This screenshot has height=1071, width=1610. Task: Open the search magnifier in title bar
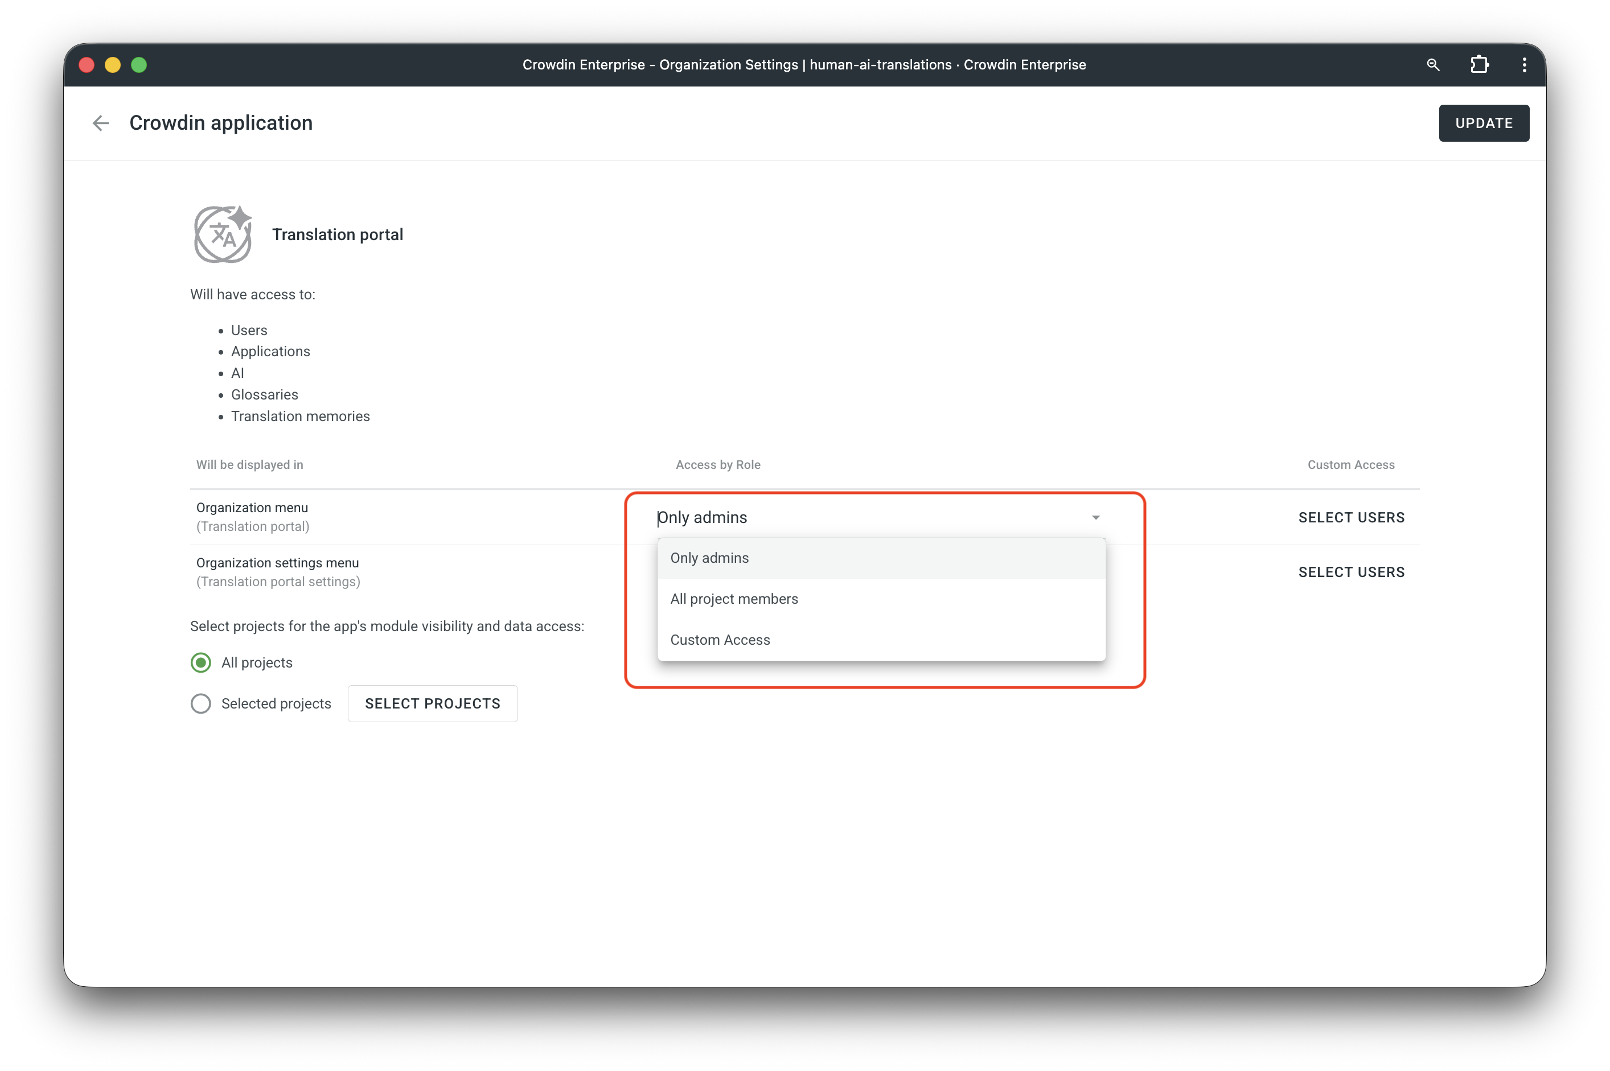pyautogui.click(x=1433, y=65)
